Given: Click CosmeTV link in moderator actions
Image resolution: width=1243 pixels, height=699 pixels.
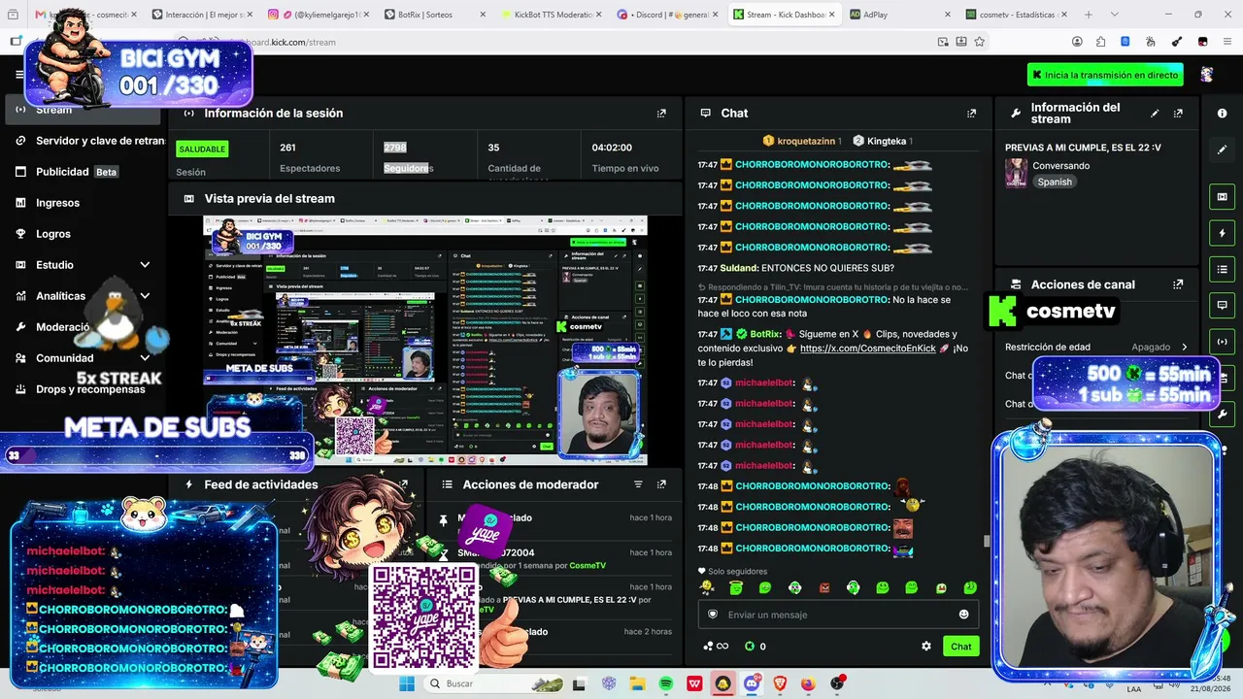Looking at the screenshot, I should tap(588, 565).
